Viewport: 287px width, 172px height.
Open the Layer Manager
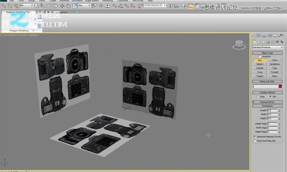pyautogui.click(x=184, y=6)
